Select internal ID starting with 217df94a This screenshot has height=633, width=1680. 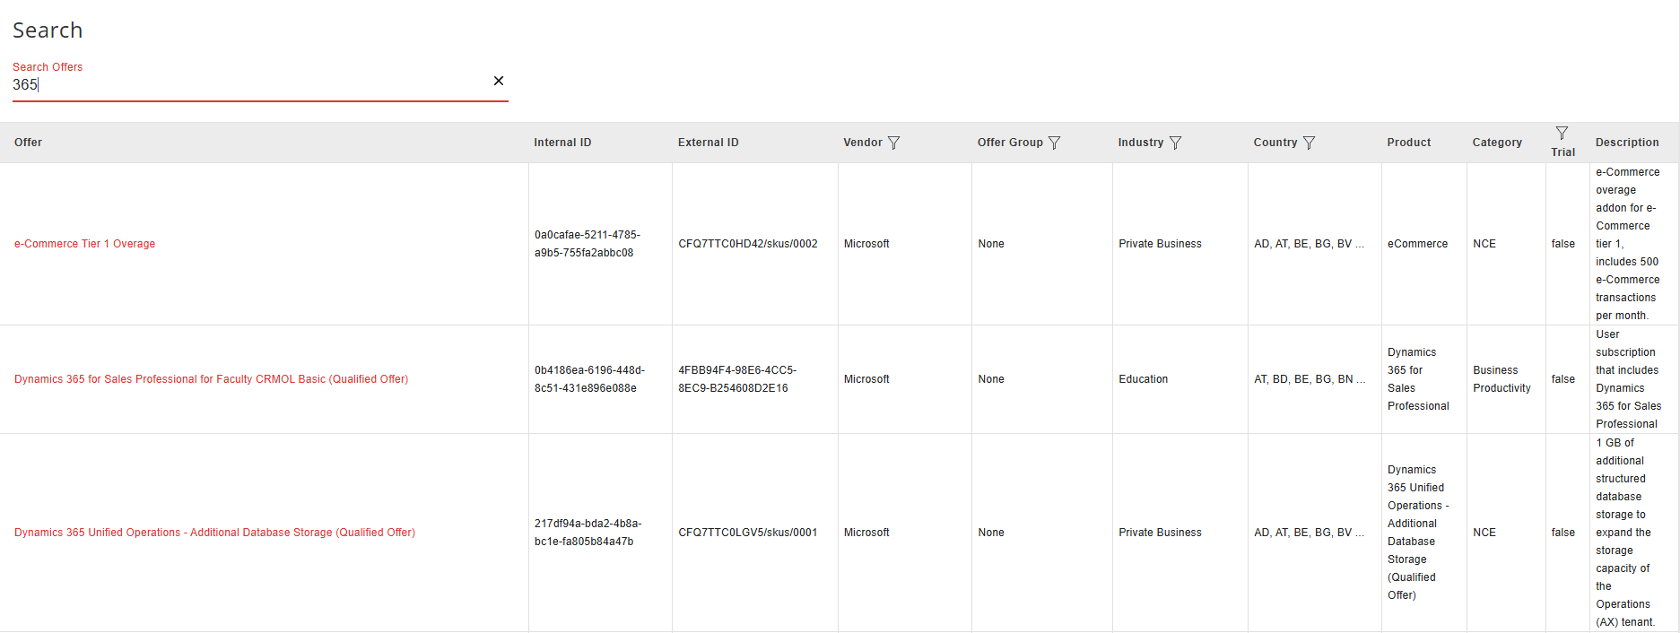(x=588, y=533)
